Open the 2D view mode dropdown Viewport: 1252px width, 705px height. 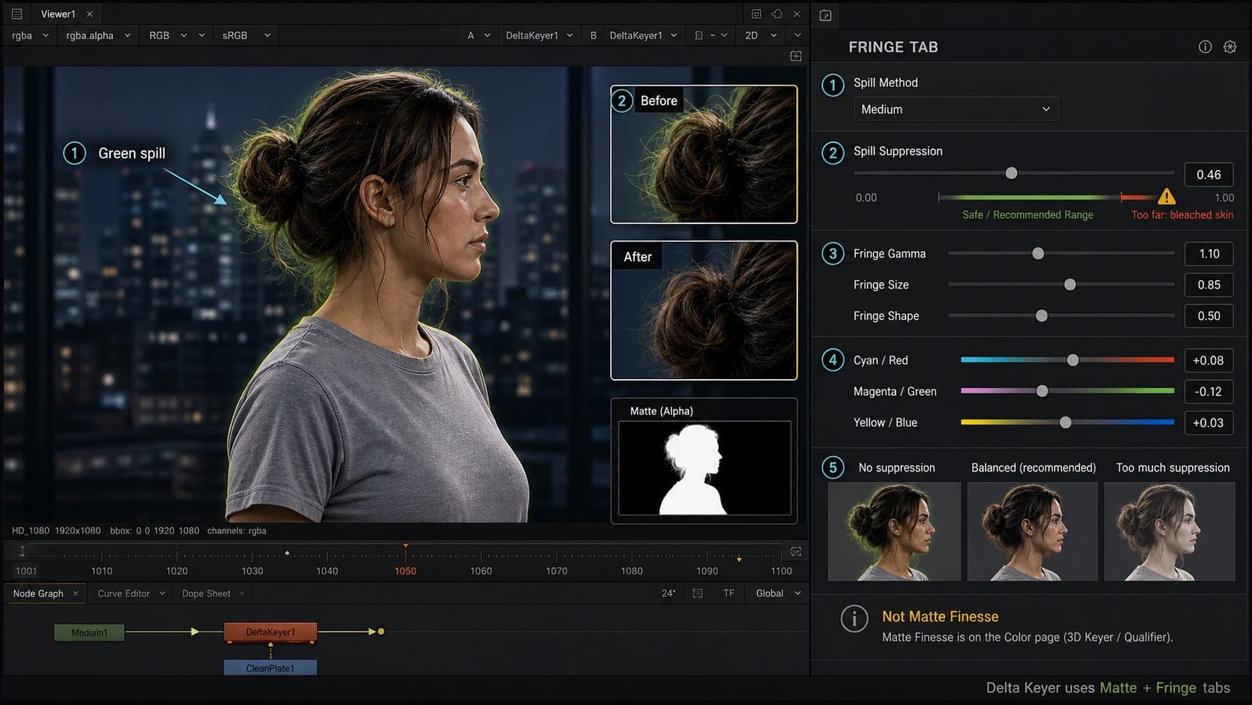(760, 35)
